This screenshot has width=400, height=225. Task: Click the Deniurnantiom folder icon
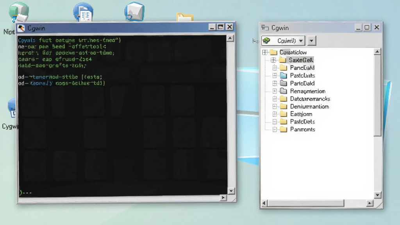(x=284, y=106)
